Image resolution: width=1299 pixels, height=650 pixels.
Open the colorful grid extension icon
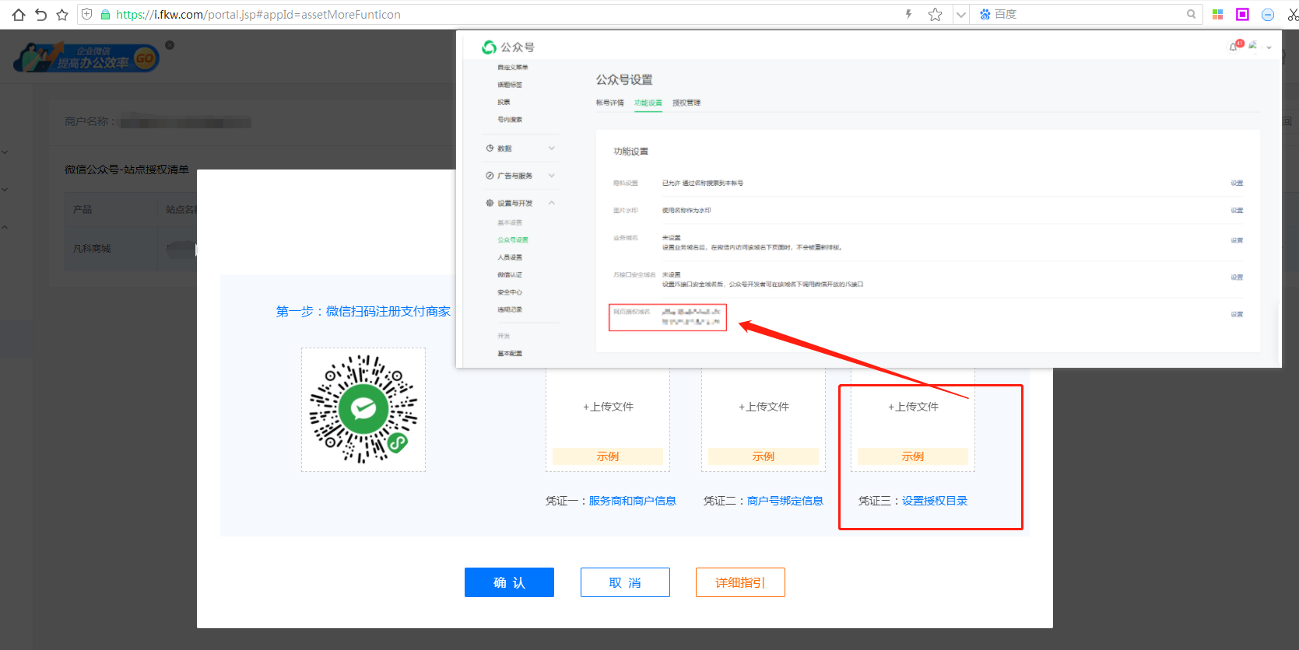1218,14
